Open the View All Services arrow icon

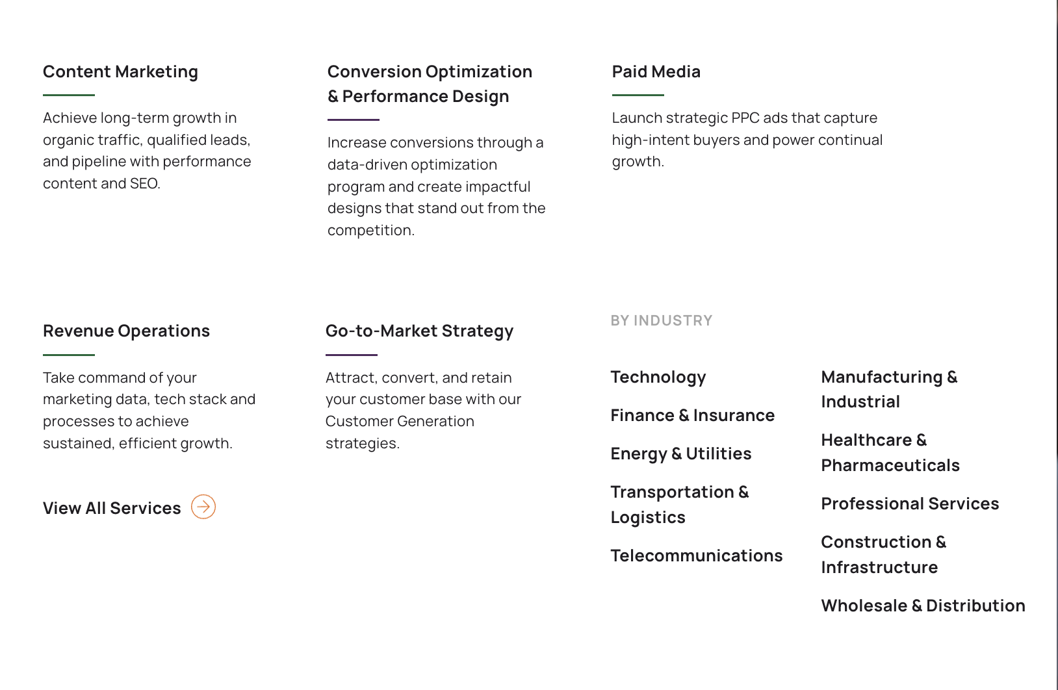204,507
